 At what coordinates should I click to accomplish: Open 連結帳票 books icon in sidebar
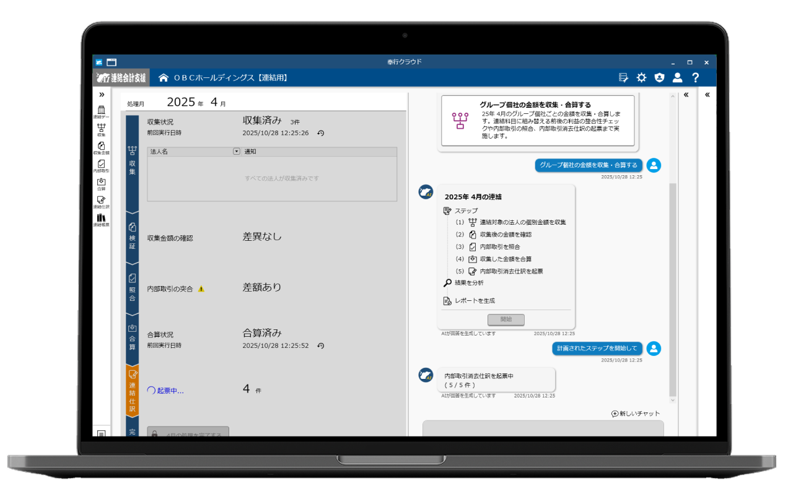(x=101, y=219)
